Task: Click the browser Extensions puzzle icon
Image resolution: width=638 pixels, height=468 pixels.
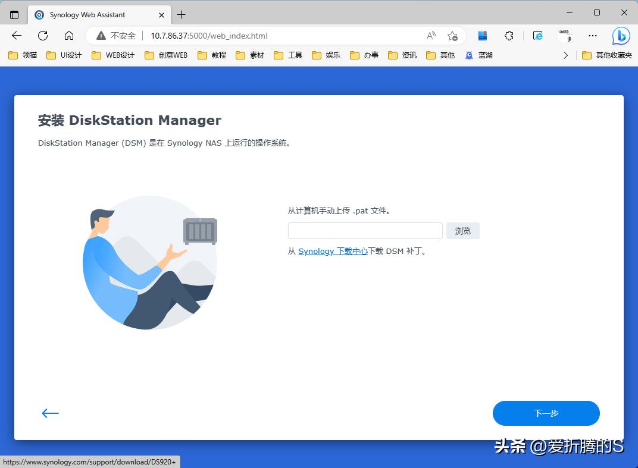Action: [509, 36]
